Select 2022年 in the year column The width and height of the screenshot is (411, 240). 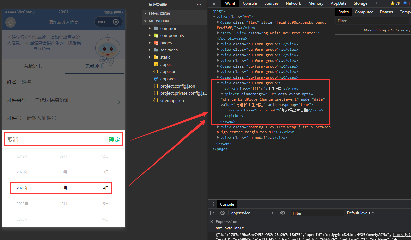[22, 204]
